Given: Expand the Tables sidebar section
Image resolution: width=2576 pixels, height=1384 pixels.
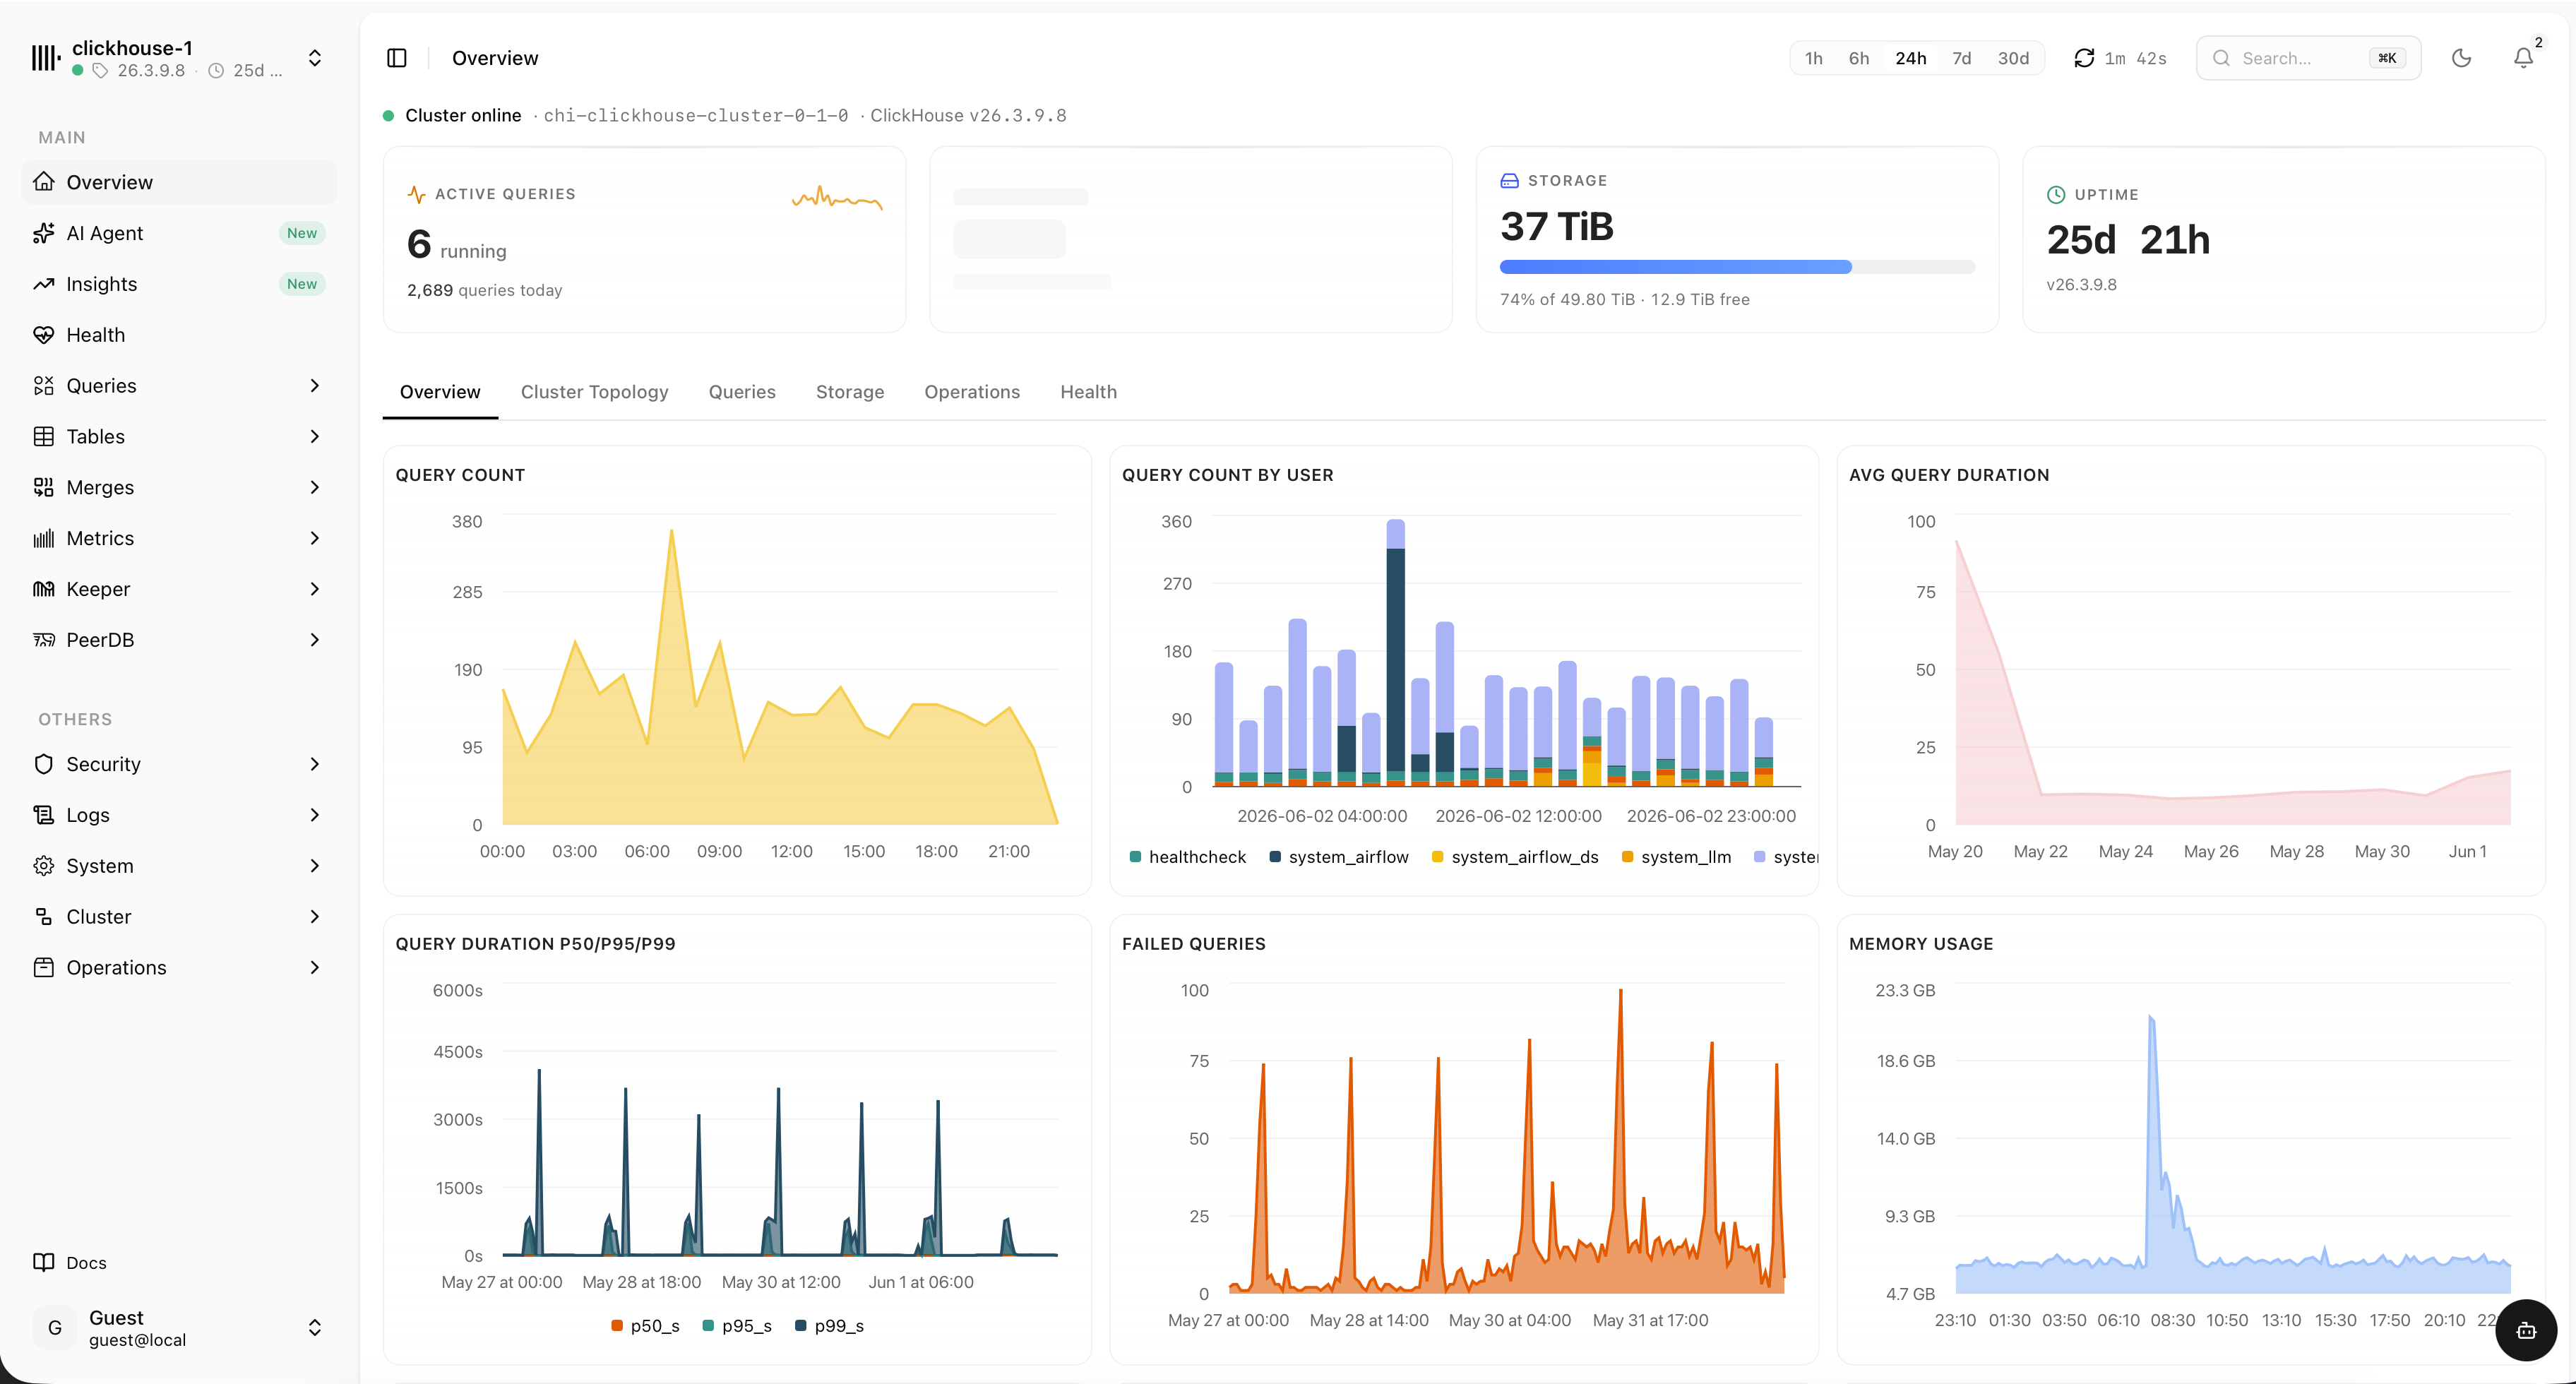Looking at the screenshot, I should [315, 437].
